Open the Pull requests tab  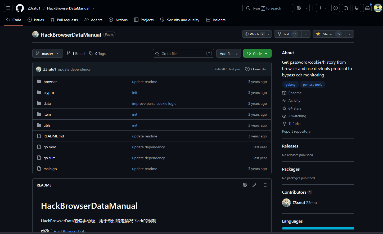point(64,20)
